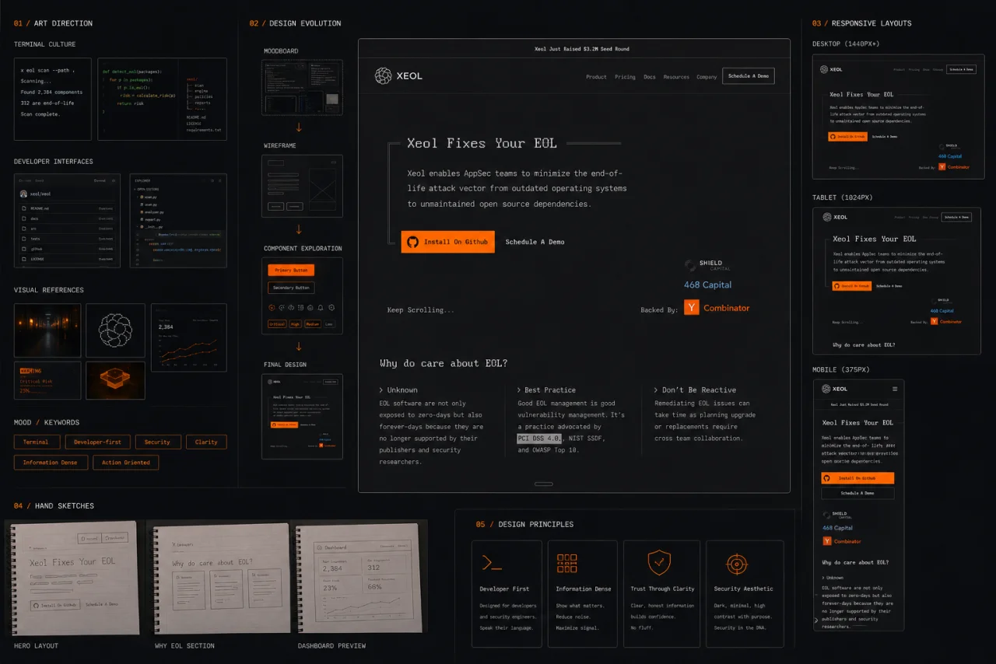
Task: Select the Action Oriented keyword tag
Action: click(126, 463)
